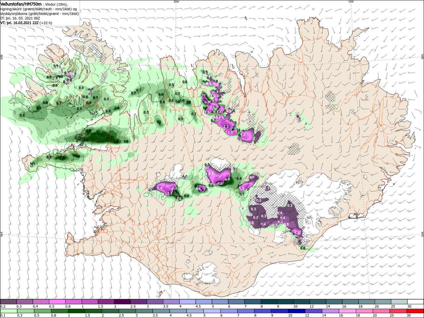
Task: Click the navy blue 10–12 lower legend swatch
Action: [296, 311]
